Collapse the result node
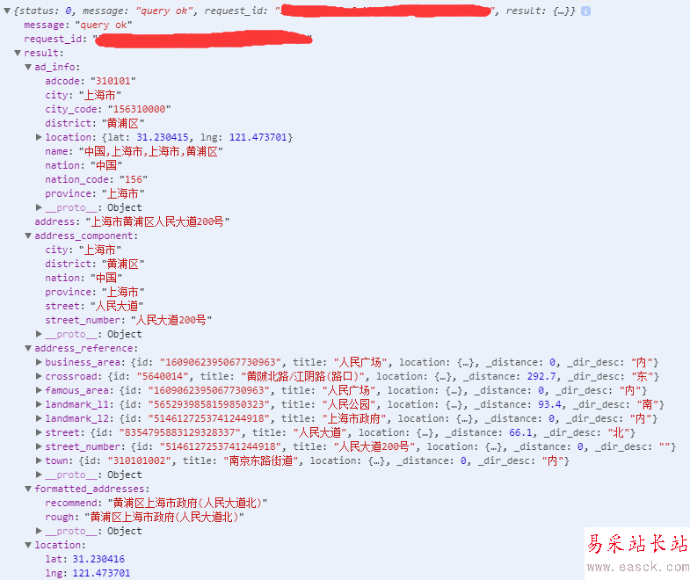Screen dimensions: 690x580 point(18,54)
